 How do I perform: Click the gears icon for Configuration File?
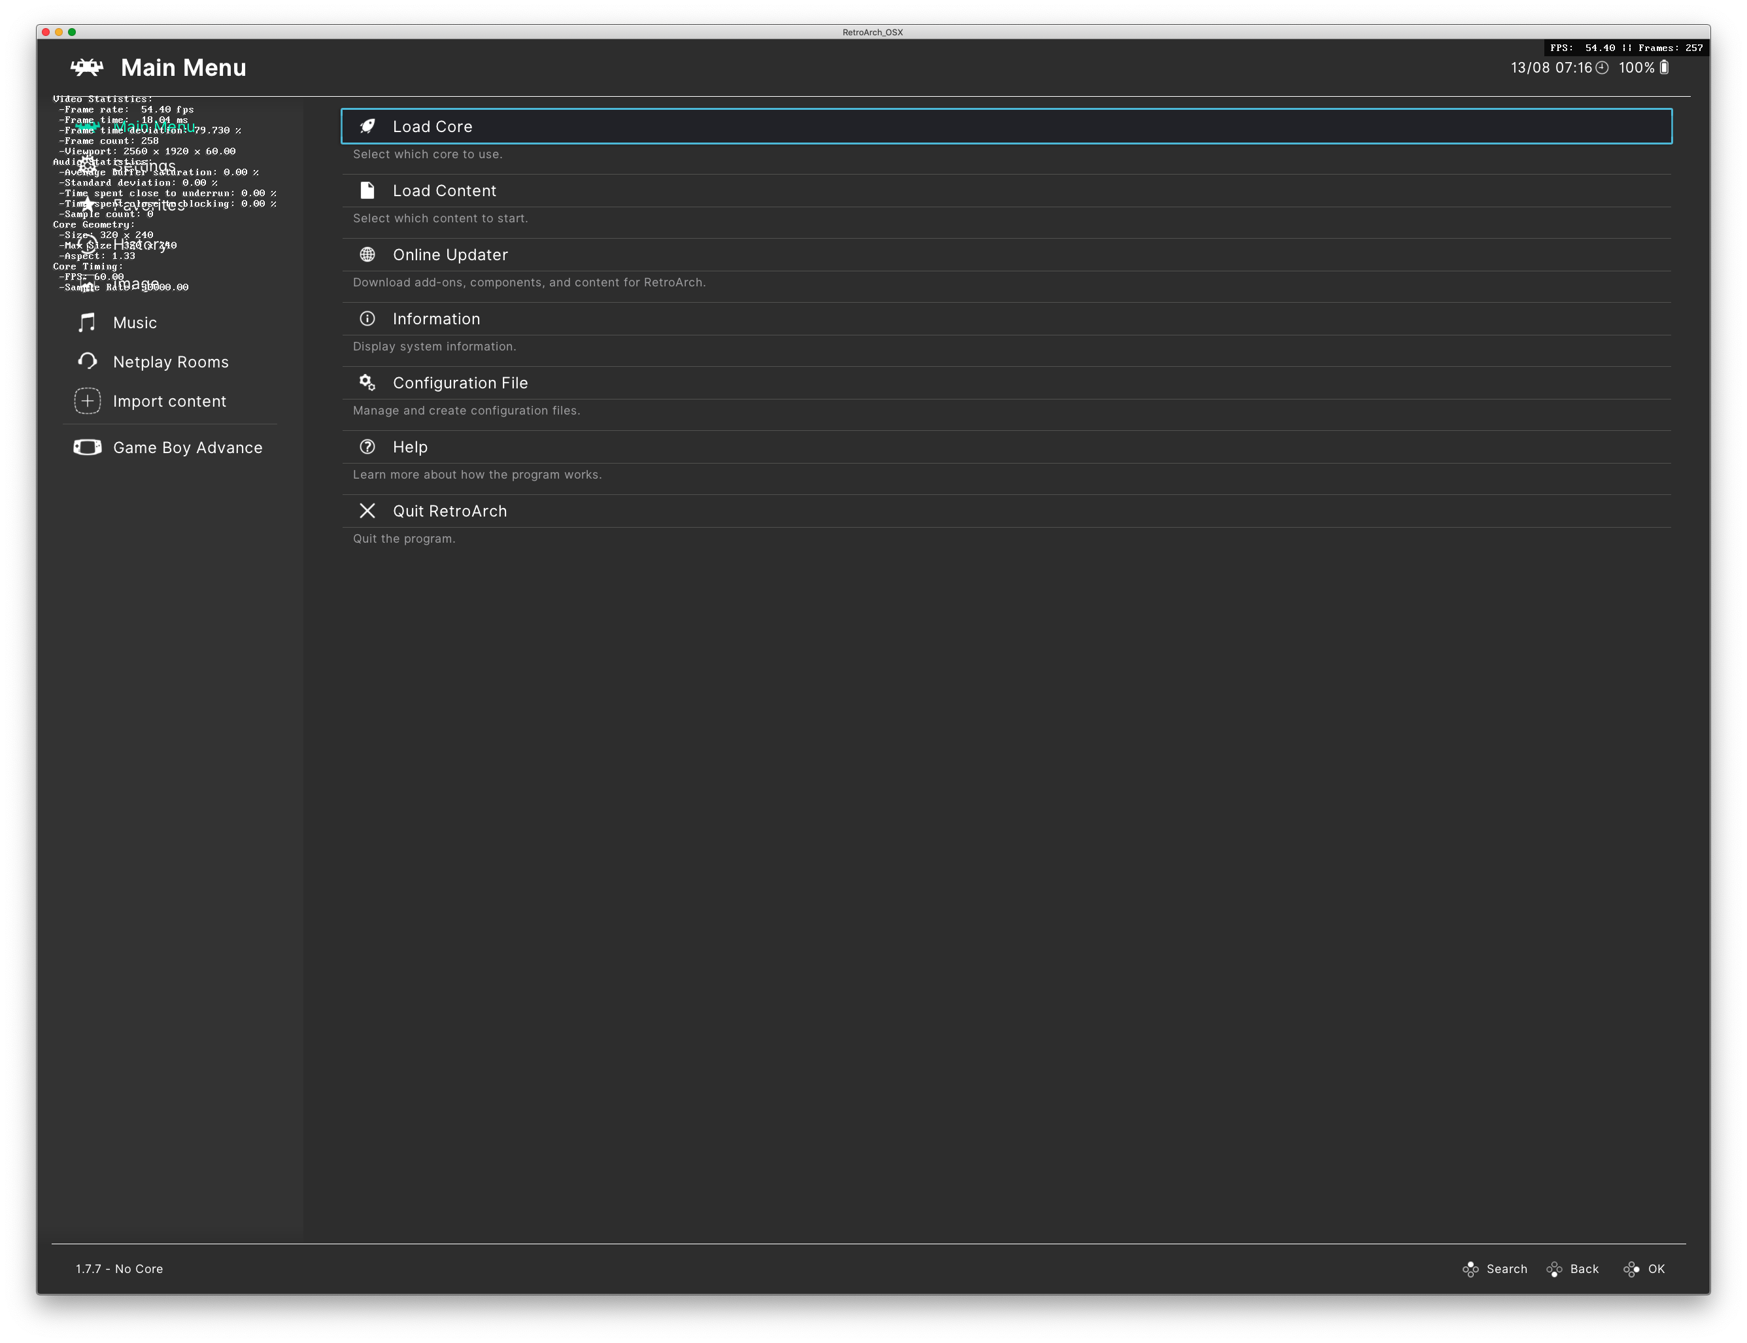click(x=367, y=382)
